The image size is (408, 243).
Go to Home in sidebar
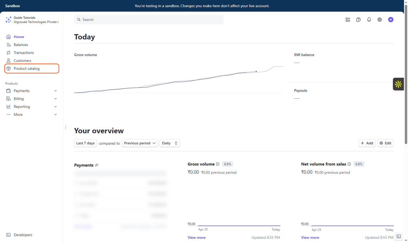tap(19, 37)
